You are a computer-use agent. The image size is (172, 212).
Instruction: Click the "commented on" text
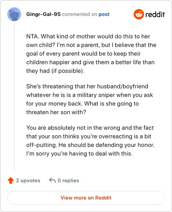pos(80,14)
